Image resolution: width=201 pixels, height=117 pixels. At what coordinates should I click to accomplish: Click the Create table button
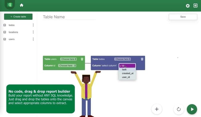click(x=18, y=17)
